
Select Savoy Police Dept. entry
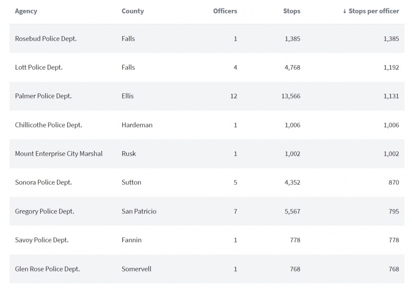click(x=42, y=240)
